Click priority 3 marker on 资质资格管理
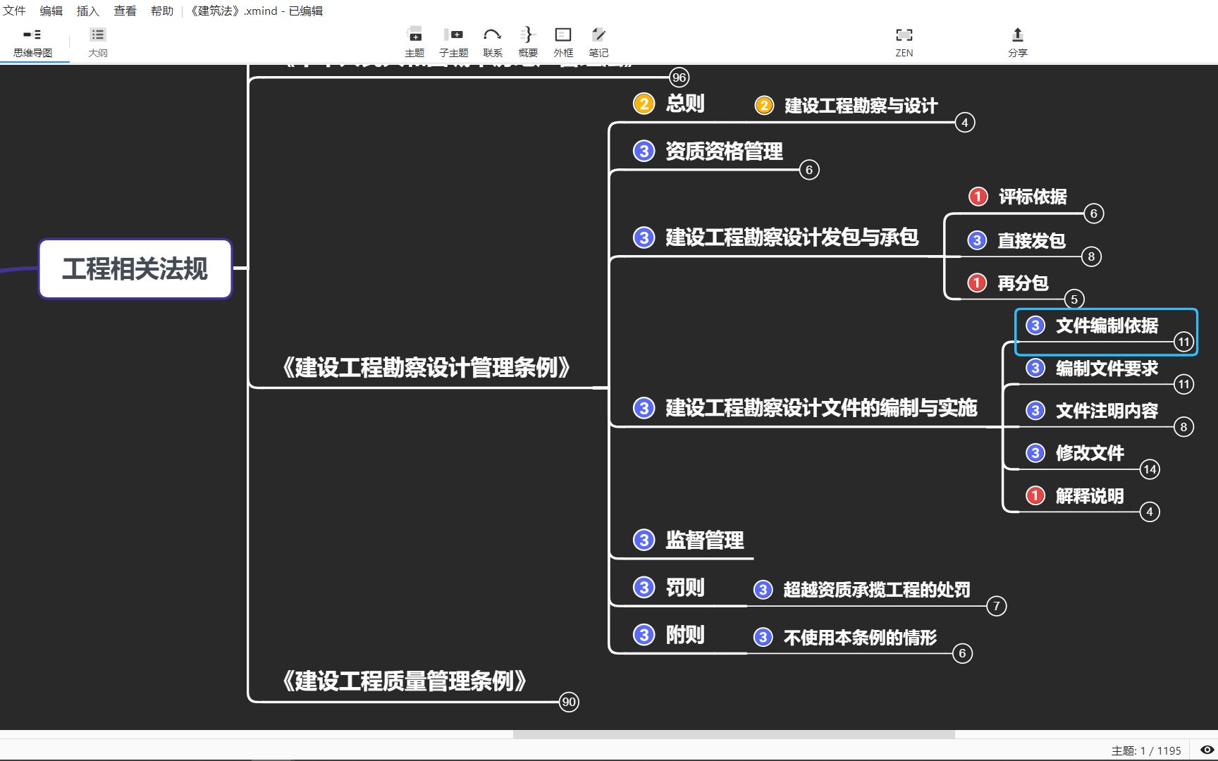The image size is (1218, 761). 644,151
